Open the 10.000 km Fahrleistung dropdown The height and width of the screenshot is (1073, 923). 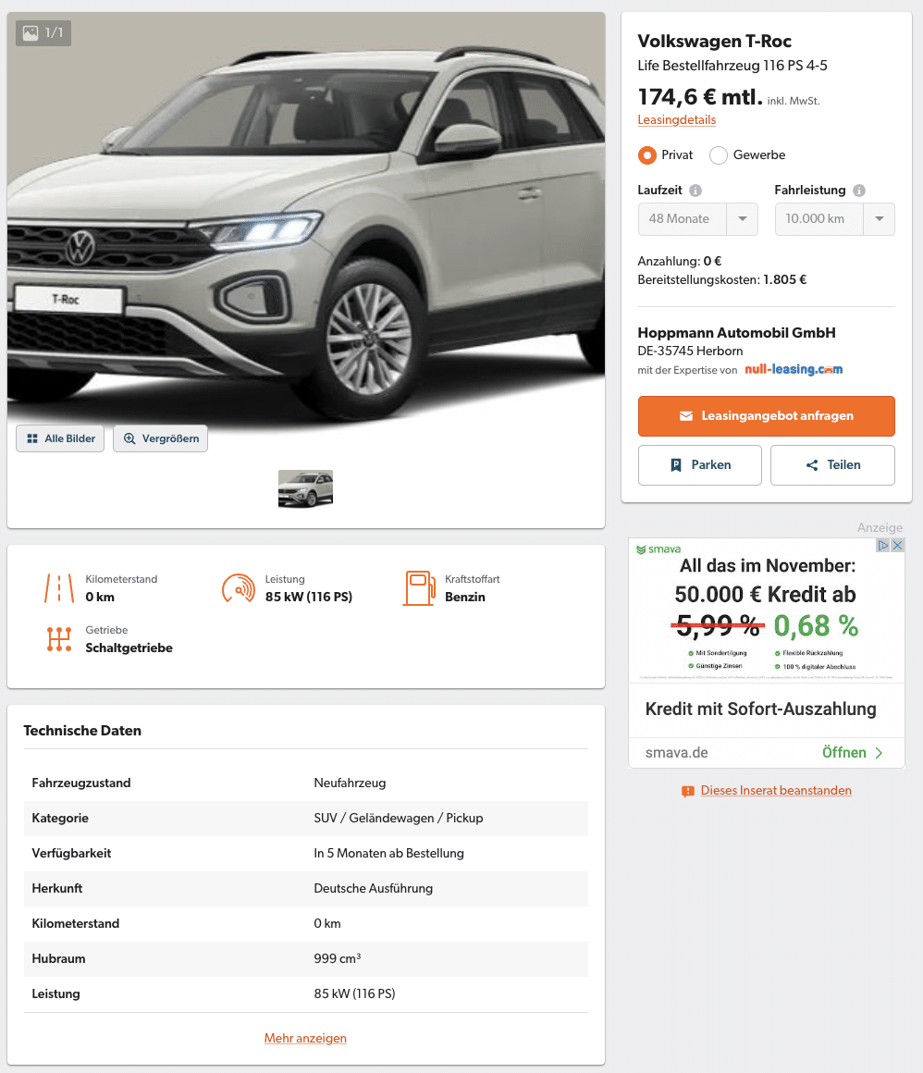(x=835, y=219)
